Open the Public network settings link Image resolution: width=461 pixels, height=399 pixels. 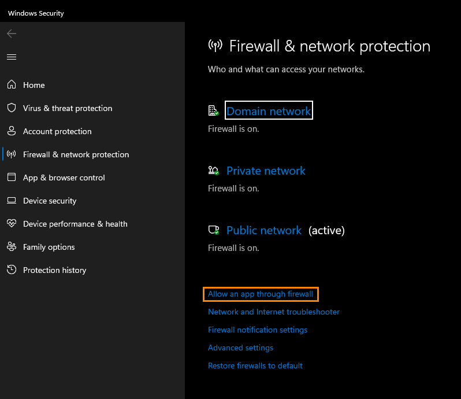(264, 230)
